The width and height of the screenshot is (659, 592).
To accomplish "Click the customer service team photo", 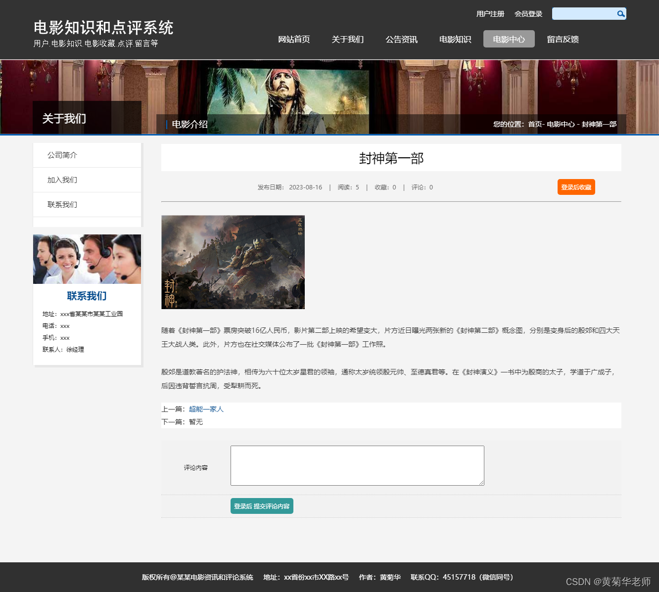I will (x=87, y=259).
